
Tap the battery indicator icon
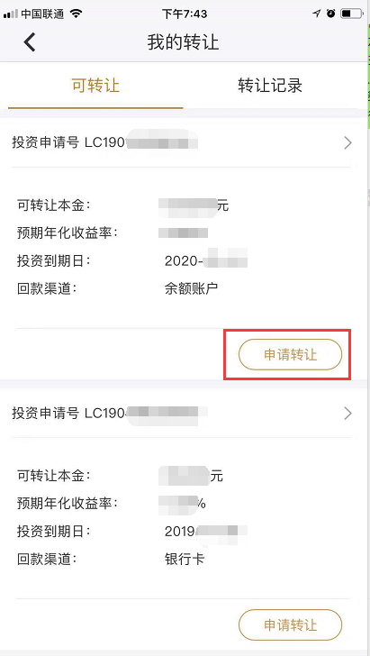tap(351, 14)
